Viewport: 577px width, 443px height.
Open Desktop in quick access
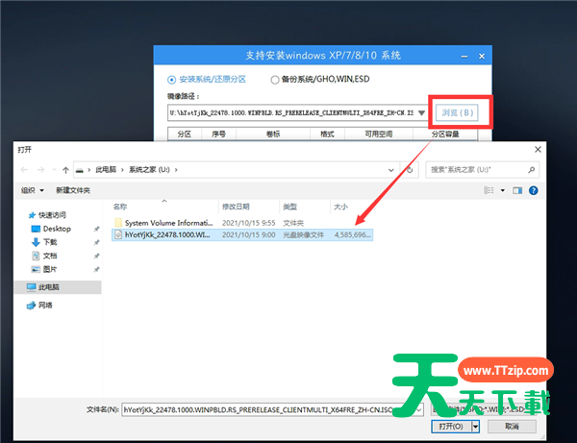[57, 229]
